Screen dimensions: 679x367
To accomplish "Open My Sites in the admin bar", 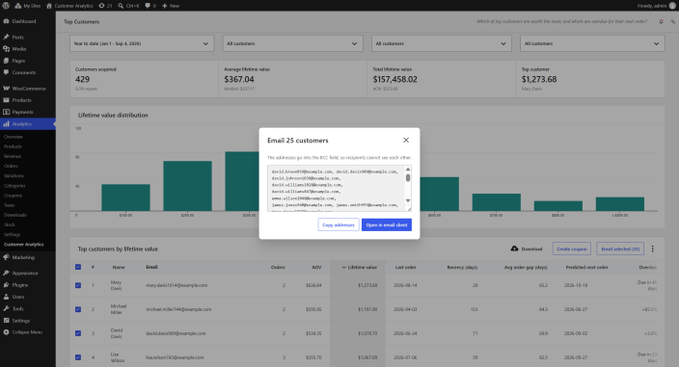I will (28, 6).
